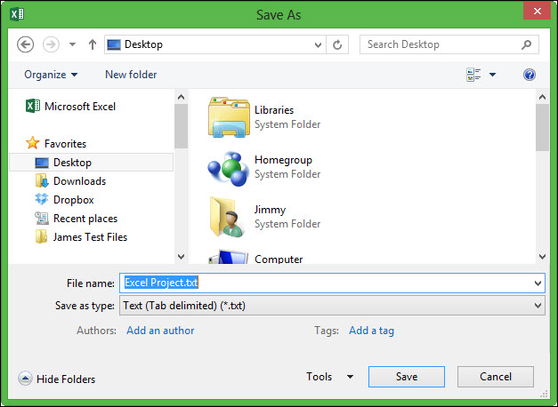Image resolution: width=558 pixels, height=407 pixels.
Task: Open the Help question mark icon
Action: point(530,75)
